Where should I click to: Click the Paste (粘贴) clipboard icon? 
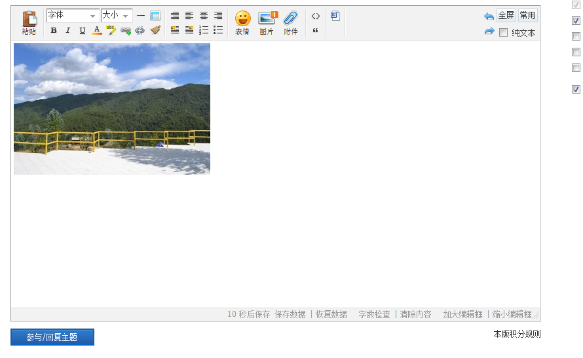pyautogui.click(x=29, y=23)
